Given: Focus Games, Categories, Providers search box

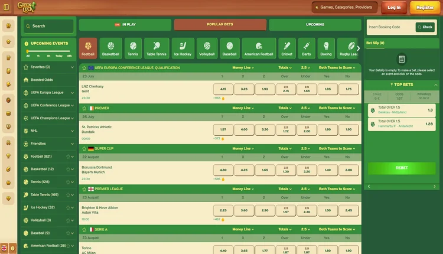Looking at the screenshot, I should coord(345,7).
